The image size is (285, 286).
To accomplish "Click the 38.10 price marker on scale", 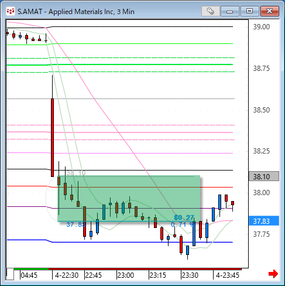I will pyautogui.click(x=264, y=176).
